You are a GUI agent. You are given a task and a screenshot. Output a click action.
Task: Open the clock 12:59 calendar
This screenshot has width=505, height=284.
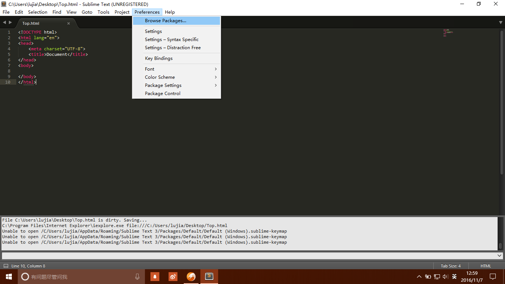[472, 277]
